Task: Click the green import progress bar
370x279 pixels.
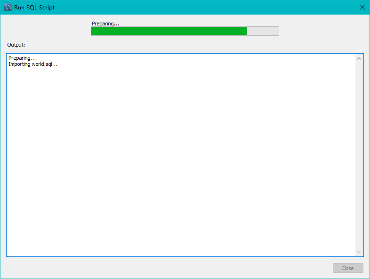Action: coord(185,31)
